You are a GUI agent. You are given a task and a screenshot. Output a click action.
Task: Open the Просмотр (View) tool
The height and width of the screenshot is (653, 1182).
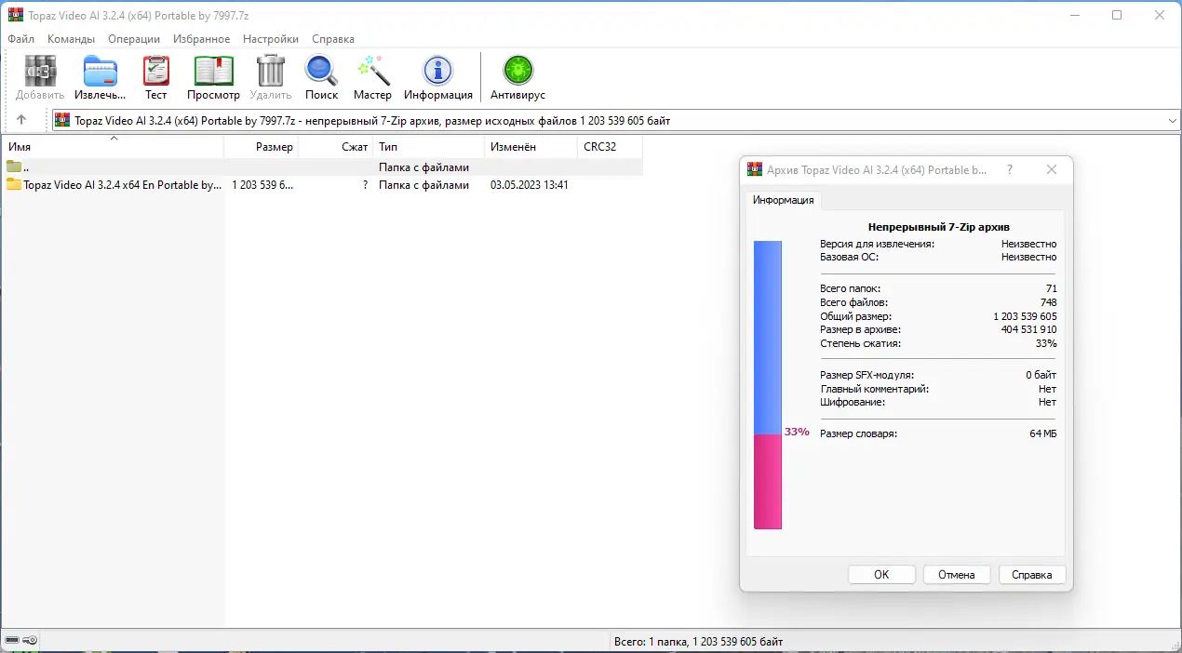coord(213,74)
